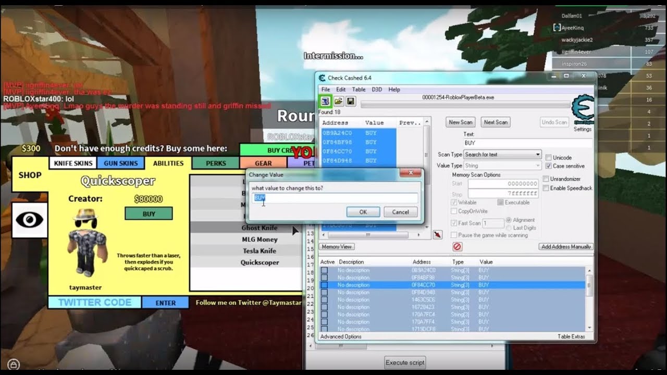Click the New Scan button

tap(461, 122)
